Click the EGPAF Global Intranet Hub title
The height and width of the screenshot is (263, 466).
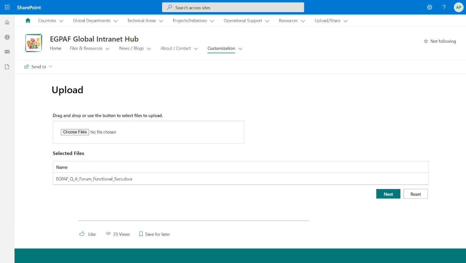click(94, 39)
